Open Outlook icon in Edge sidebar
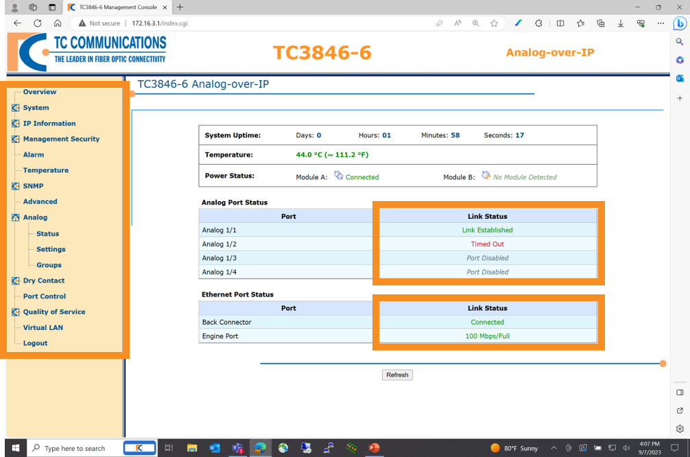 click(x=680, y=78)
